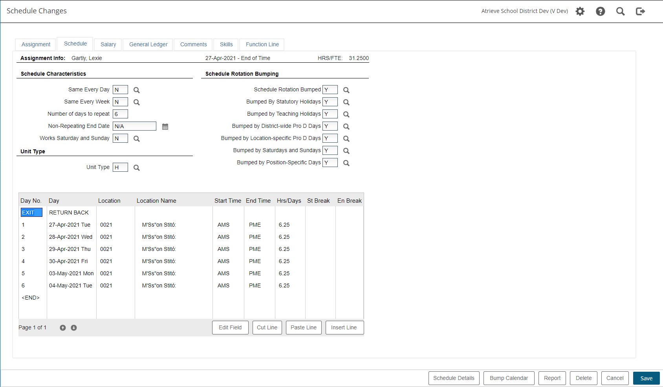
Task: Click the Number of days to repeat field
Action: [x=120, y=114]
